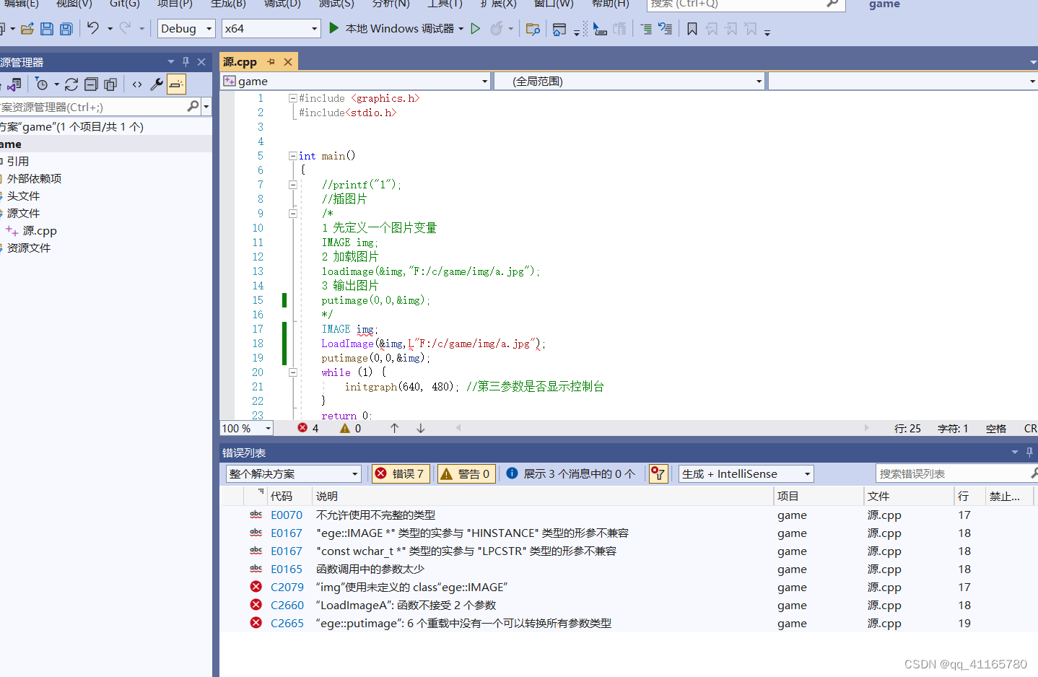Click error code link C2665
This screenshot has width=1038, height=677.
[x=287, y=623]
